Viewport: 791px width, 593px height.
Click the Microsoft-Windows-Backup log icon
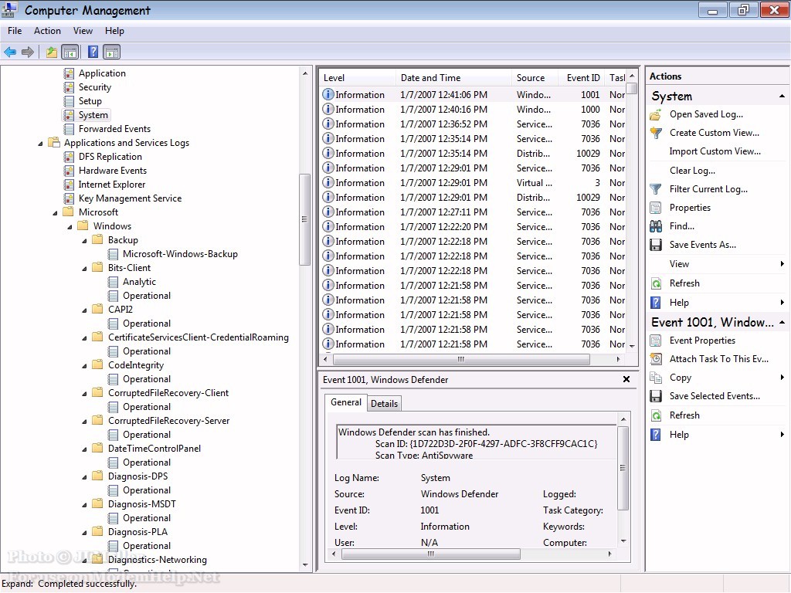coord(113,254)
